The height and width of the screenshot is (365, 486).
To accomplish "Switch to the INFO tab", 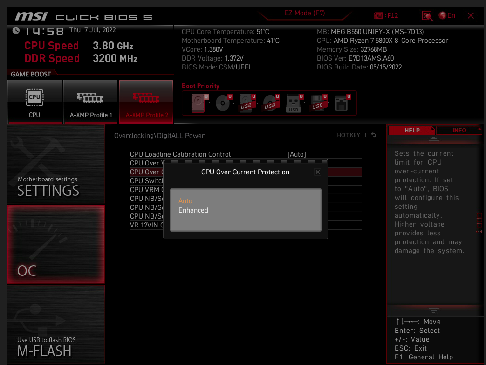I will click(x=459, y=130).
